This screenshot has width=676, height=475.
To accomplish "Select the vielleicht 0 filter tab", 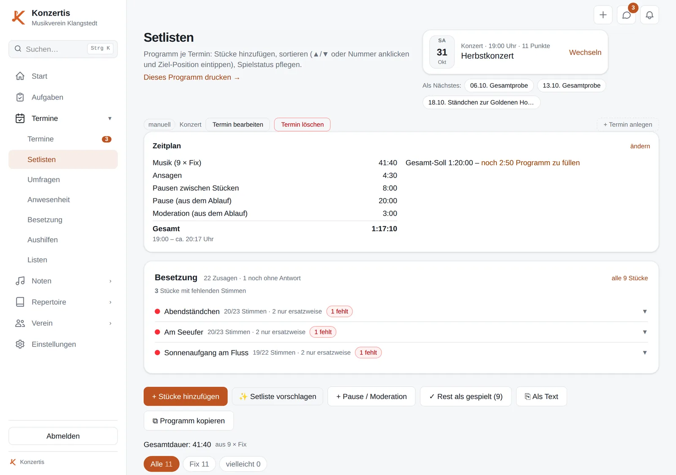I will pos(243,464).
